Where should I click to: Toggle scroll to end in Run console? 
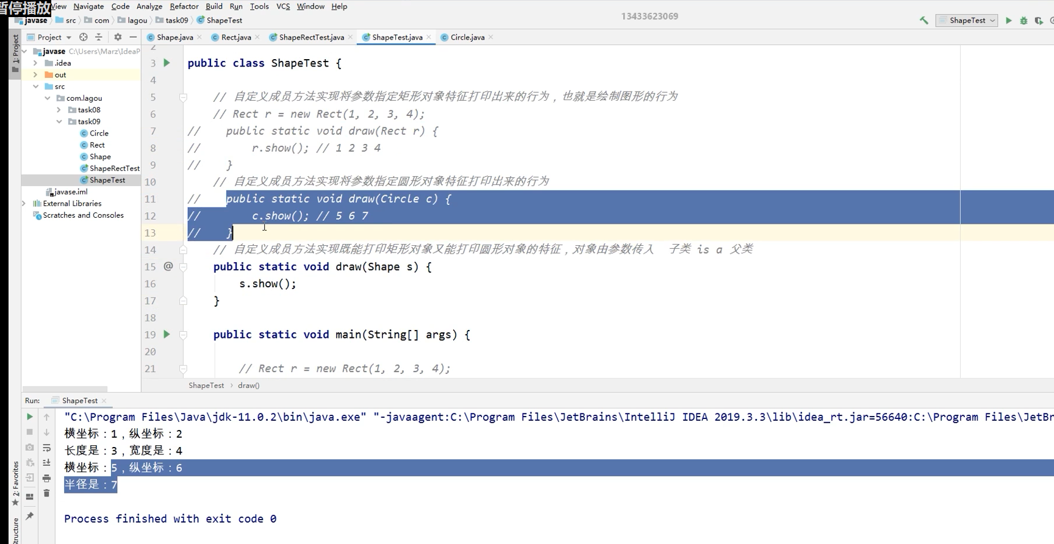(x=46, y=462)
